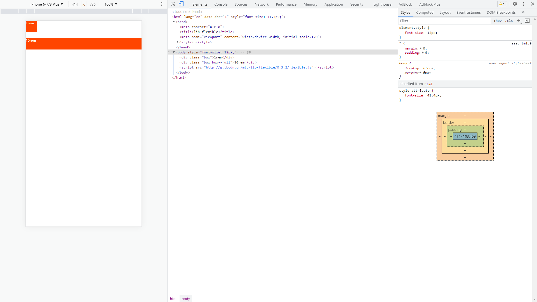Open iPhone 6/7/8 Plus device dropdown
This screenshot has height=302, width=537.
tap(47, 4)
